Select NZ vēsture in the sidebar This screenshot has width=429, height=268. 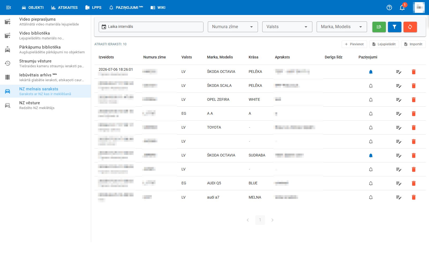click(x=46, y=105)
